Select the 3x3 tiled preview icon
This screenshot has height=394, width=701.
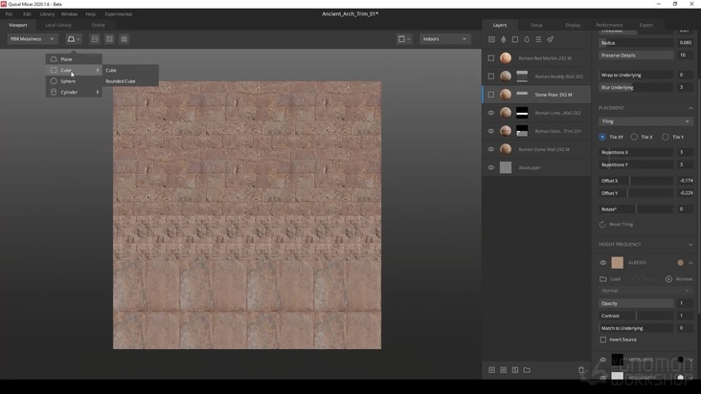click(124, 39)
